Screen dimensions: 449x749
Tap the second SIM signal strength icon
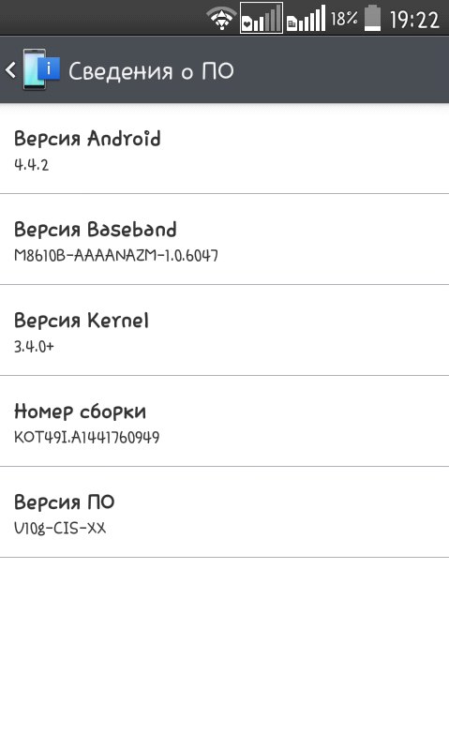[x=306, y=19]
